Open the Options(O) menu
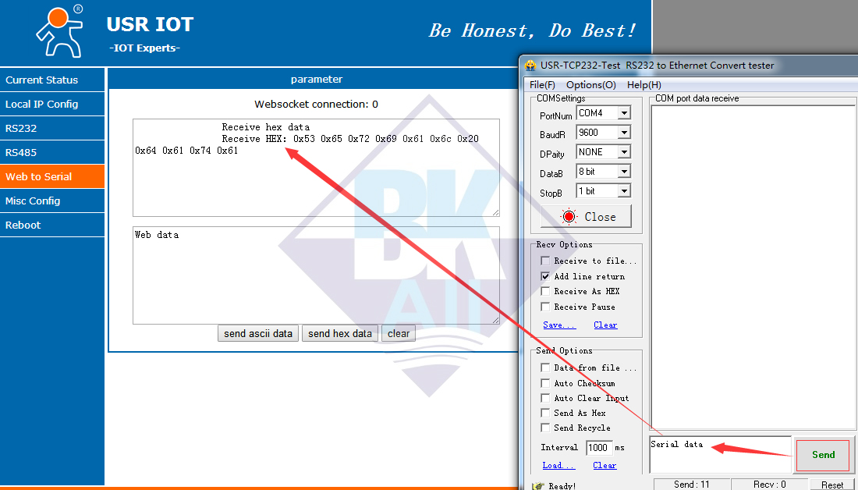Viewport: 858px width, 490px height. point(591,85)
